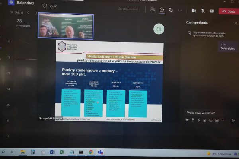This screenshot has height=159, width=239.
Task: Open the participants list
Action: click(152, 10)
